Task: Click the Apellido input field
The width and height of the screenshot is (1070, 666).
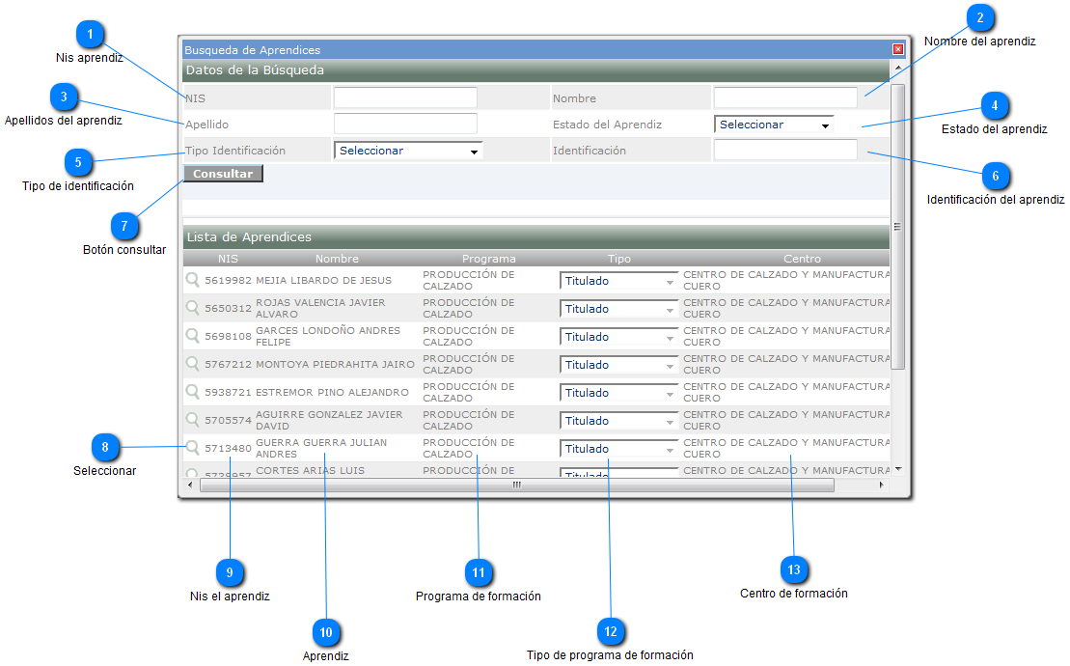Action: (405, 124)
